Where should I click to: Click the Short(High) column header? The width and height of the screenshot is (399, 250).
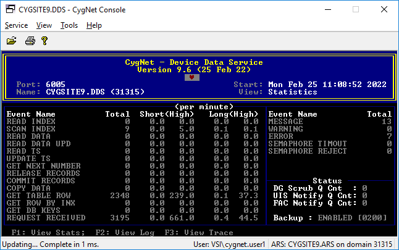[x=167, y=114]
